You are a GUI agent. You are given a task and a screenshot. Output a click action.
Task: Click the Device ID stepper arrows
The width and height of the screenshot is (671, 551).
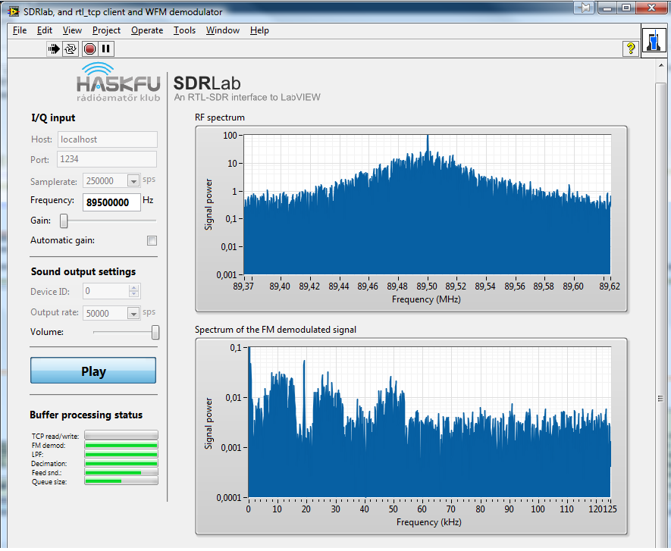[133, 291]
